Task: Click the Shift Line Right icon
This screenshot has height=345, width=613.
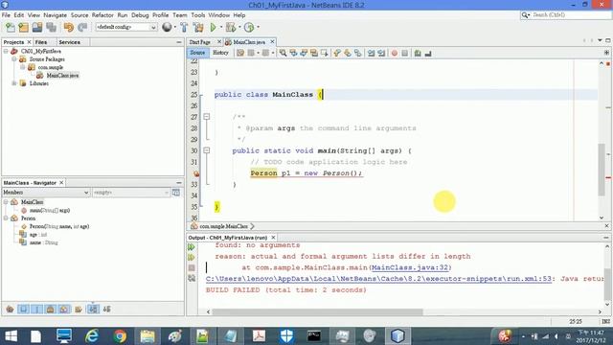Action: pyautogui.click(x=381, y=53)
